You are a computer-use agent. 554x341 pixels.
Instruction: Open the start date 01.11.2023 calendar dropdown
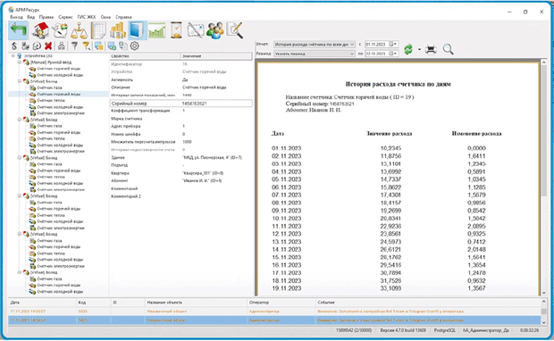tap(395, 45)
